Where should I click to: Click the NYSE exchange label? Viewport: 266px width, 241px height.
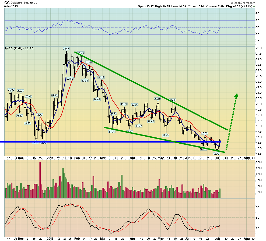point(34,3)
